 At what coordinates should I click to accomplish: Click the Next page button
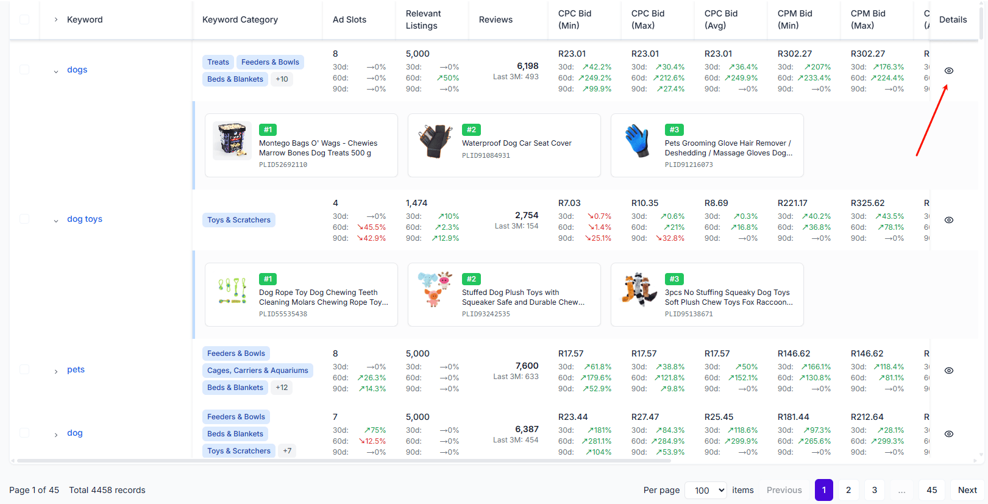click(x=967, y=490)
